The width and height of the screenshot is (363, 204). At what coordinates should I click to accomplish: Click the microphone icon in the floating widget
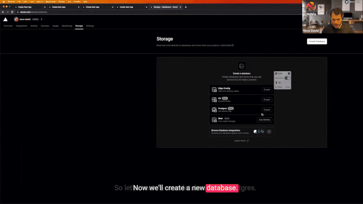276,83
